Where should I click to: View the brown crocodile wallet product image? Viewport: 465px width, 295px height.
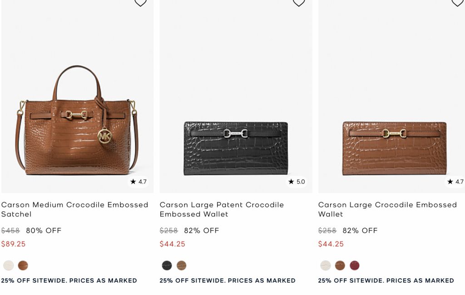[394, 147]
